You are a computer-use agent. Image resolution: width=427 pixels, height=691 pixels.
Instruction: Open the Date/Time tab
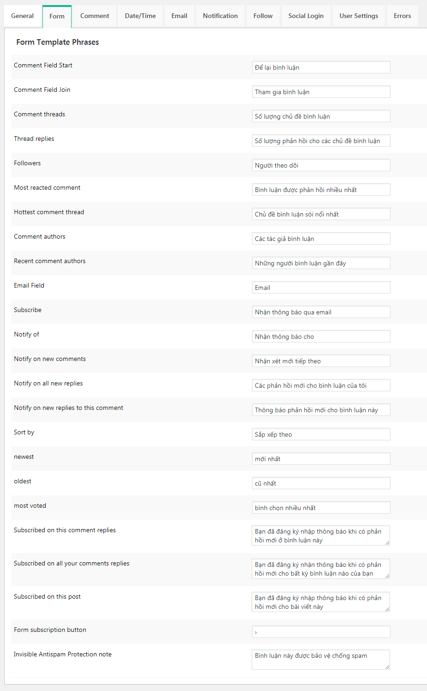(x=140, y=16)
